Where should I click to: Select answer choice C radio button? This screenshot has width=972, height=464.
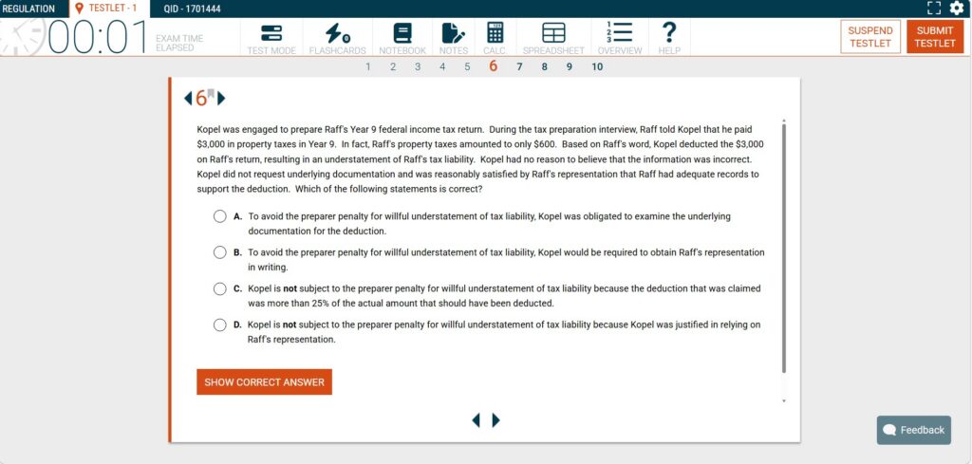219,288
